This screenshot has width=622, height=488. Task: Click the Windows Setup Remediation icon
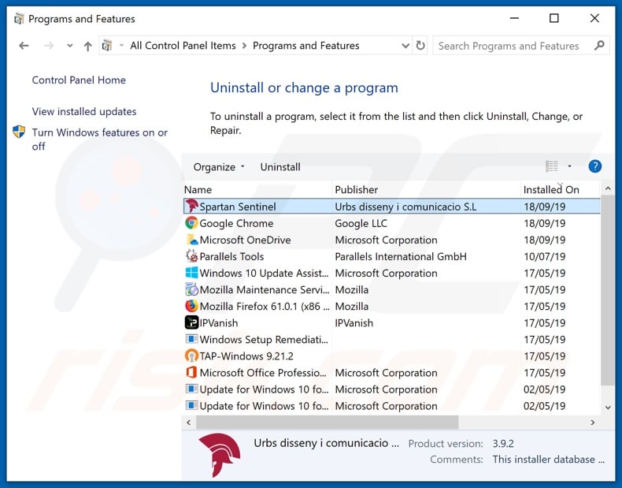[x=191, y=339]
